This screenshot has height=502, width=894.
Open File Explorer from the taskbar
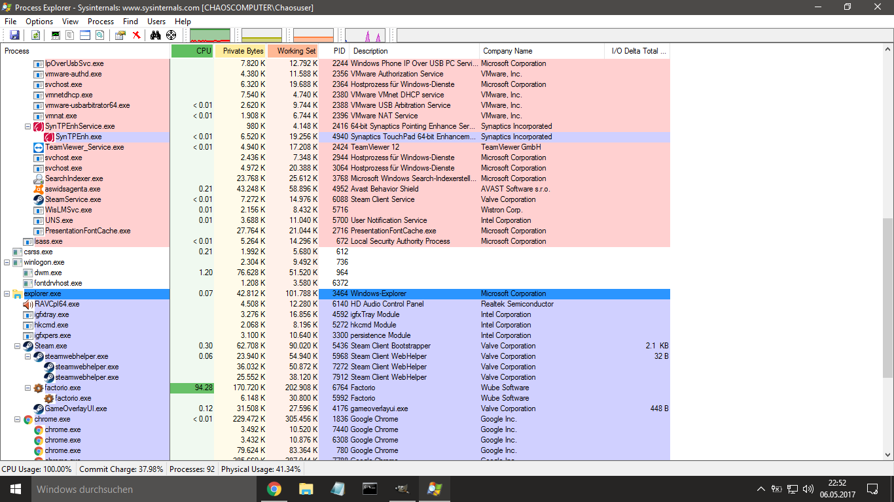(306, 489)
